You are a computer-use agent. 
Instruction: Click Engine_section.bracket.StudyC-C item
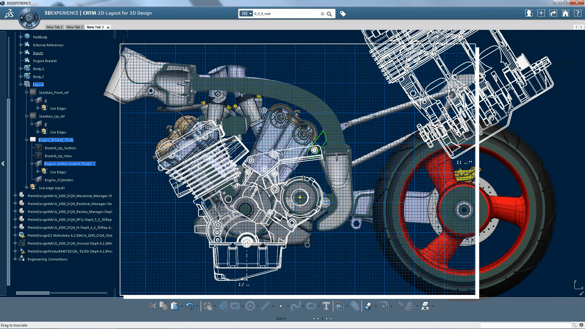[x=69, y=164]
